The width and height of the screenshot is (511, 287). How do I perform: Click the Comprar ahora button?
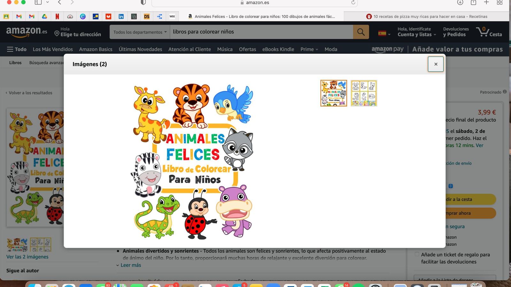[x=460, y=213]
